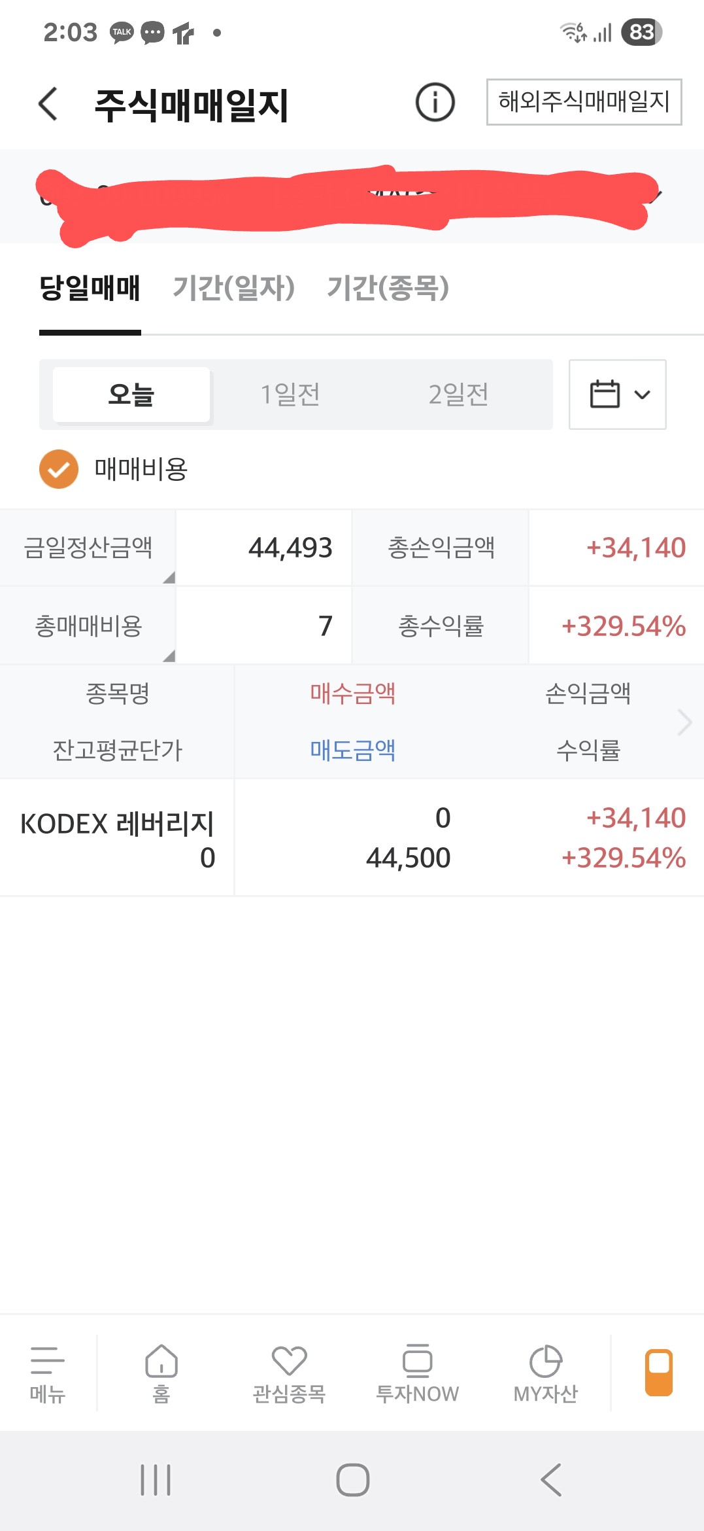Select the 오늘 segment
This screenshot has height=1531, width=704.
tap(131, 395)
